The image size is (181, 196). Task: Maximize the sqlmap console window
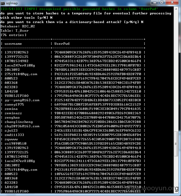(162, 2)
